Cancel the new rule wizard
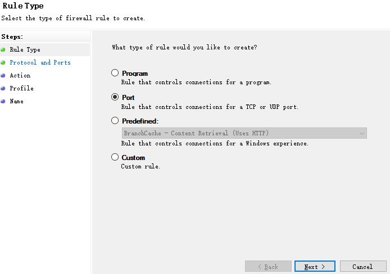Screen dimensions: 390x274 tap(362, 267)
